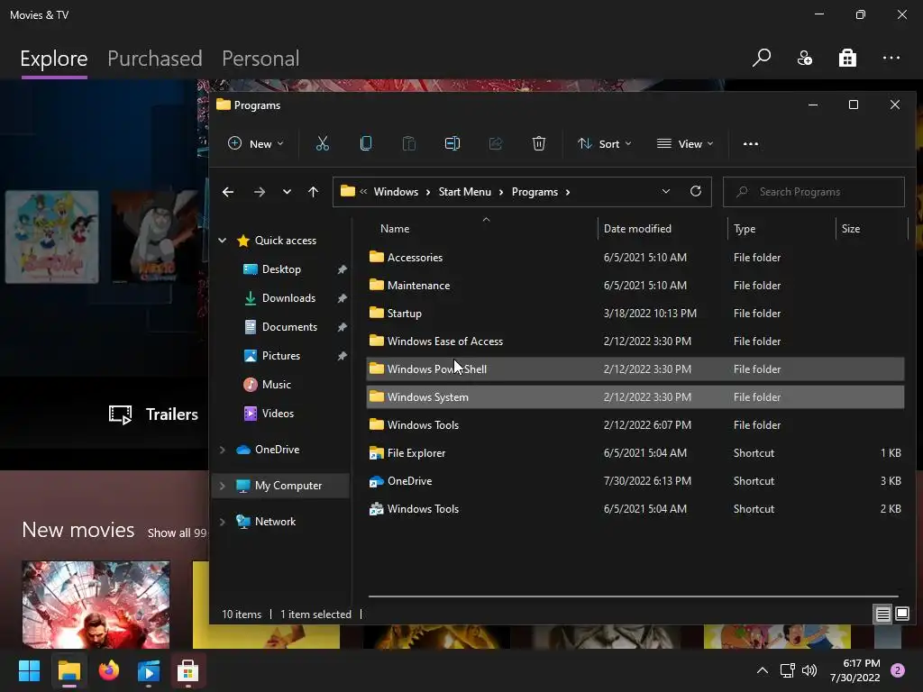The image size is (923, 692).
Task: Click the Delete trash can icon
Action: pos(539,143)
